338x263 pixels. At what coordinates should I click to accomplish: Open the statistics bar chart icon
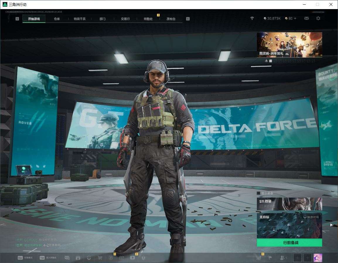(x=259, y=258)
